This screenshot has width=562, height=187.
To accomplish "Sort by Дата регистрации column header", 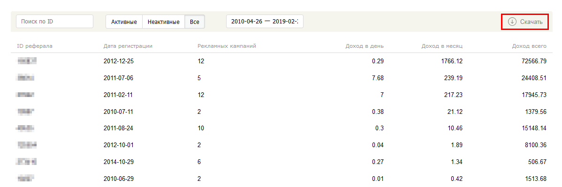I will click(128, 46).
